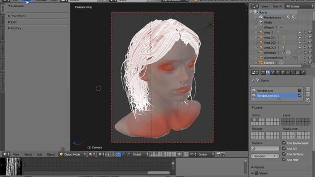The height and width of the screenshot is (177, 315).
Task: Toggle visibility eye of Area.003
Action: (300, 48)
